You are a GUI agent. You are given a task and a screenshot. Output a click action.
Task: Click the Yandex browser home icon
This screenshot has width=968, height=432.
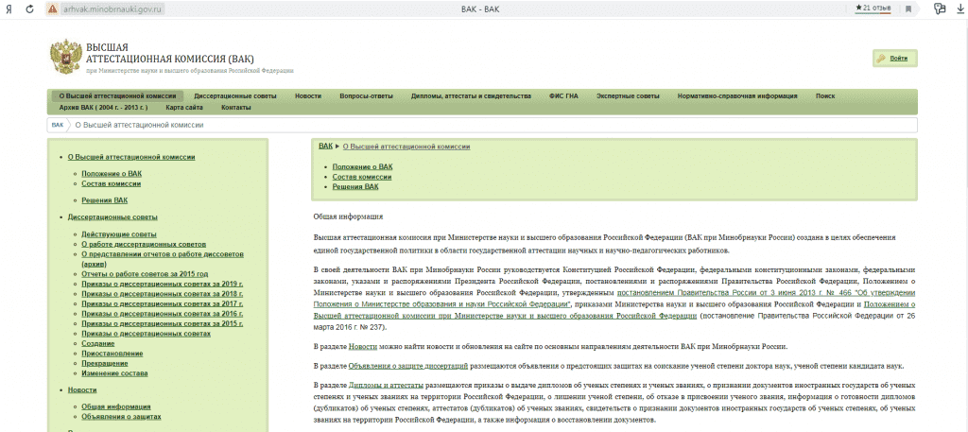click(x=9, y=9)
